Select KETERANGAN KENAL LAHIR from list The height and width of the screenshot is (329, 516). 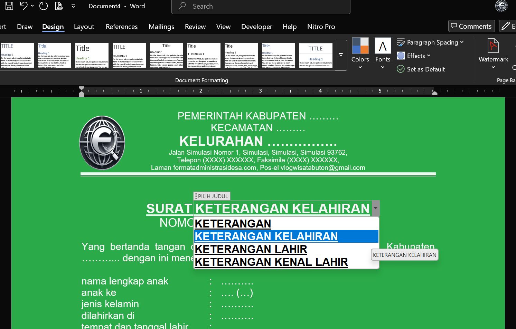point(271,262)
